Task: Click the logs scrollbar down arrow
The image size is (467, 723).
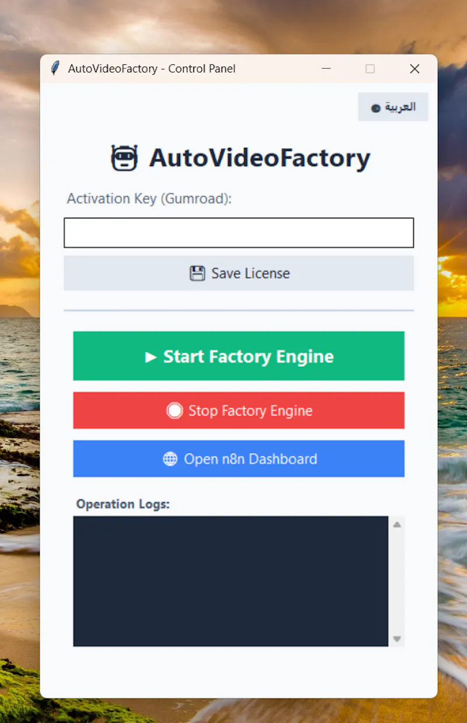Action: 397,639
